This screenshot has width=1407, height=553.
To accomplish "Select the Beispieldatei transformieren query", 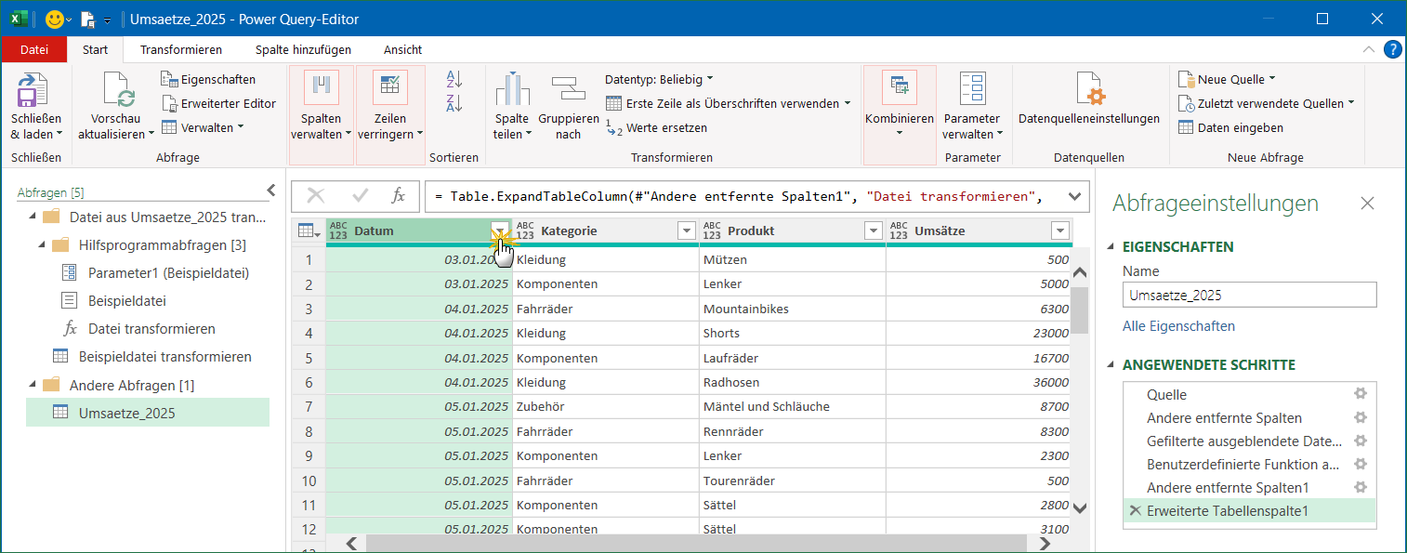I will tap(164, 357).
